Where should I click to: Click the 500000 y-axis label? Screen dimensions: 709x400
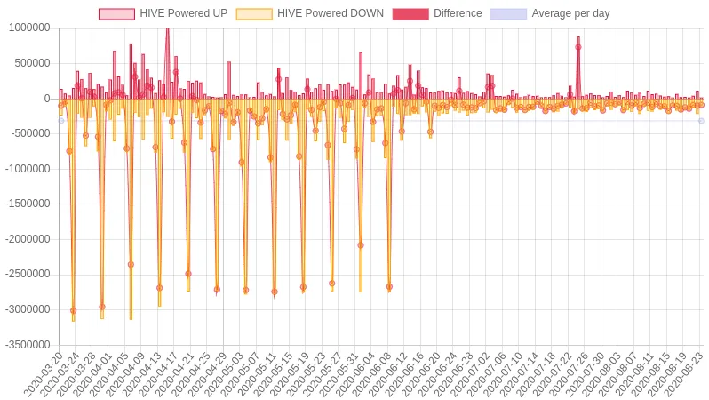click(32, 63)
